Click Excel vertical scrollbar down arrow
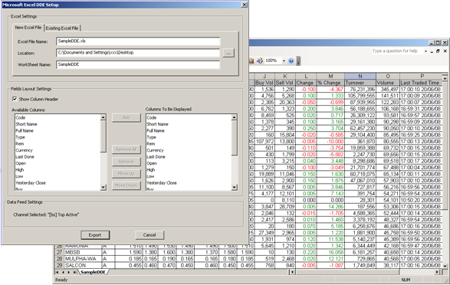This screenshot has height=285, width=450. (x=445, y=266)
